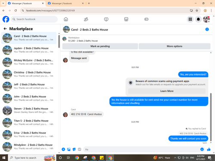The width and height of the screenshot is (215, 161).
Task: Click the back arrow beside Marketplace
Action: [x=5, y=29]
